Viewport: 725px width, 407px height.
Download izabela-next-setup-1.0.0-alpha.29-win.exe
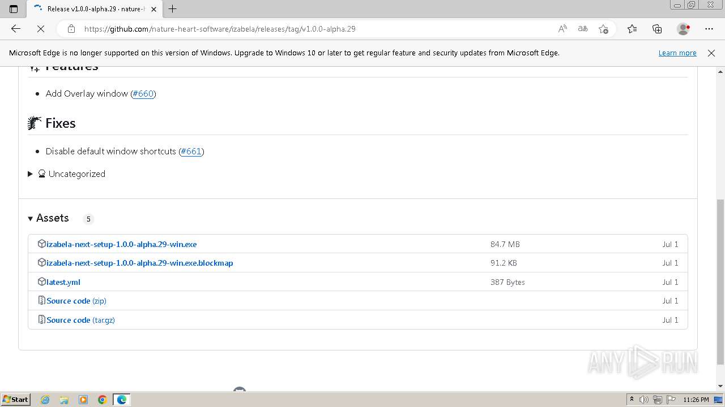point(121,244)
